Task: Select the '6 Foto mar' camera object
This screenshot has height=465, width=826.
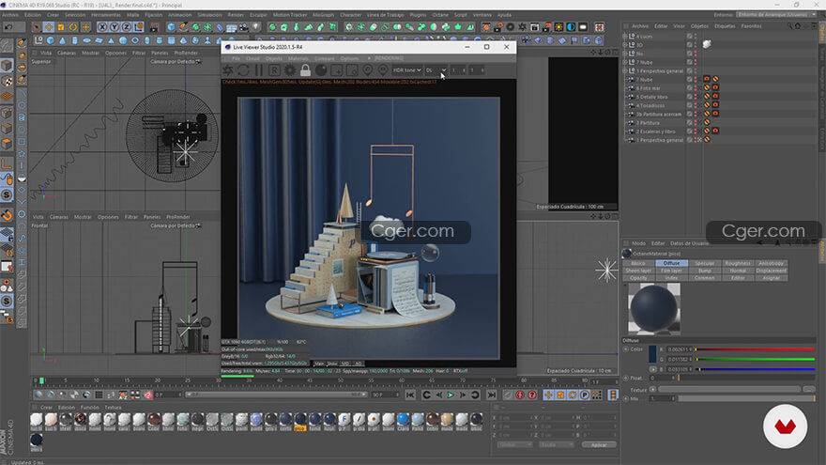Action: tap(648, 88)
